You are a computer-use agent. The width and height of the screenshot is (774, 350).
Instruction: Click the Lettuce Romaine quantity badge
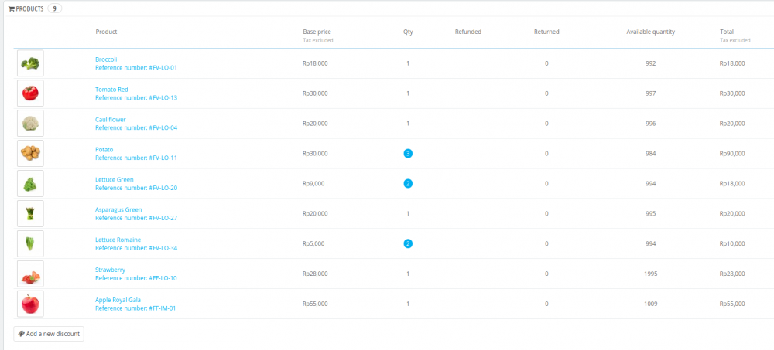(x=408, y=243)
